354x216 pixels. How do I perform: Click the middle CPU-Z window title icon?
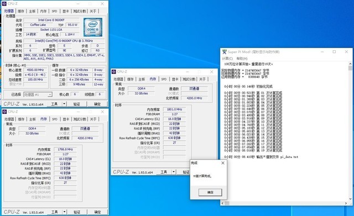[114, 71]
